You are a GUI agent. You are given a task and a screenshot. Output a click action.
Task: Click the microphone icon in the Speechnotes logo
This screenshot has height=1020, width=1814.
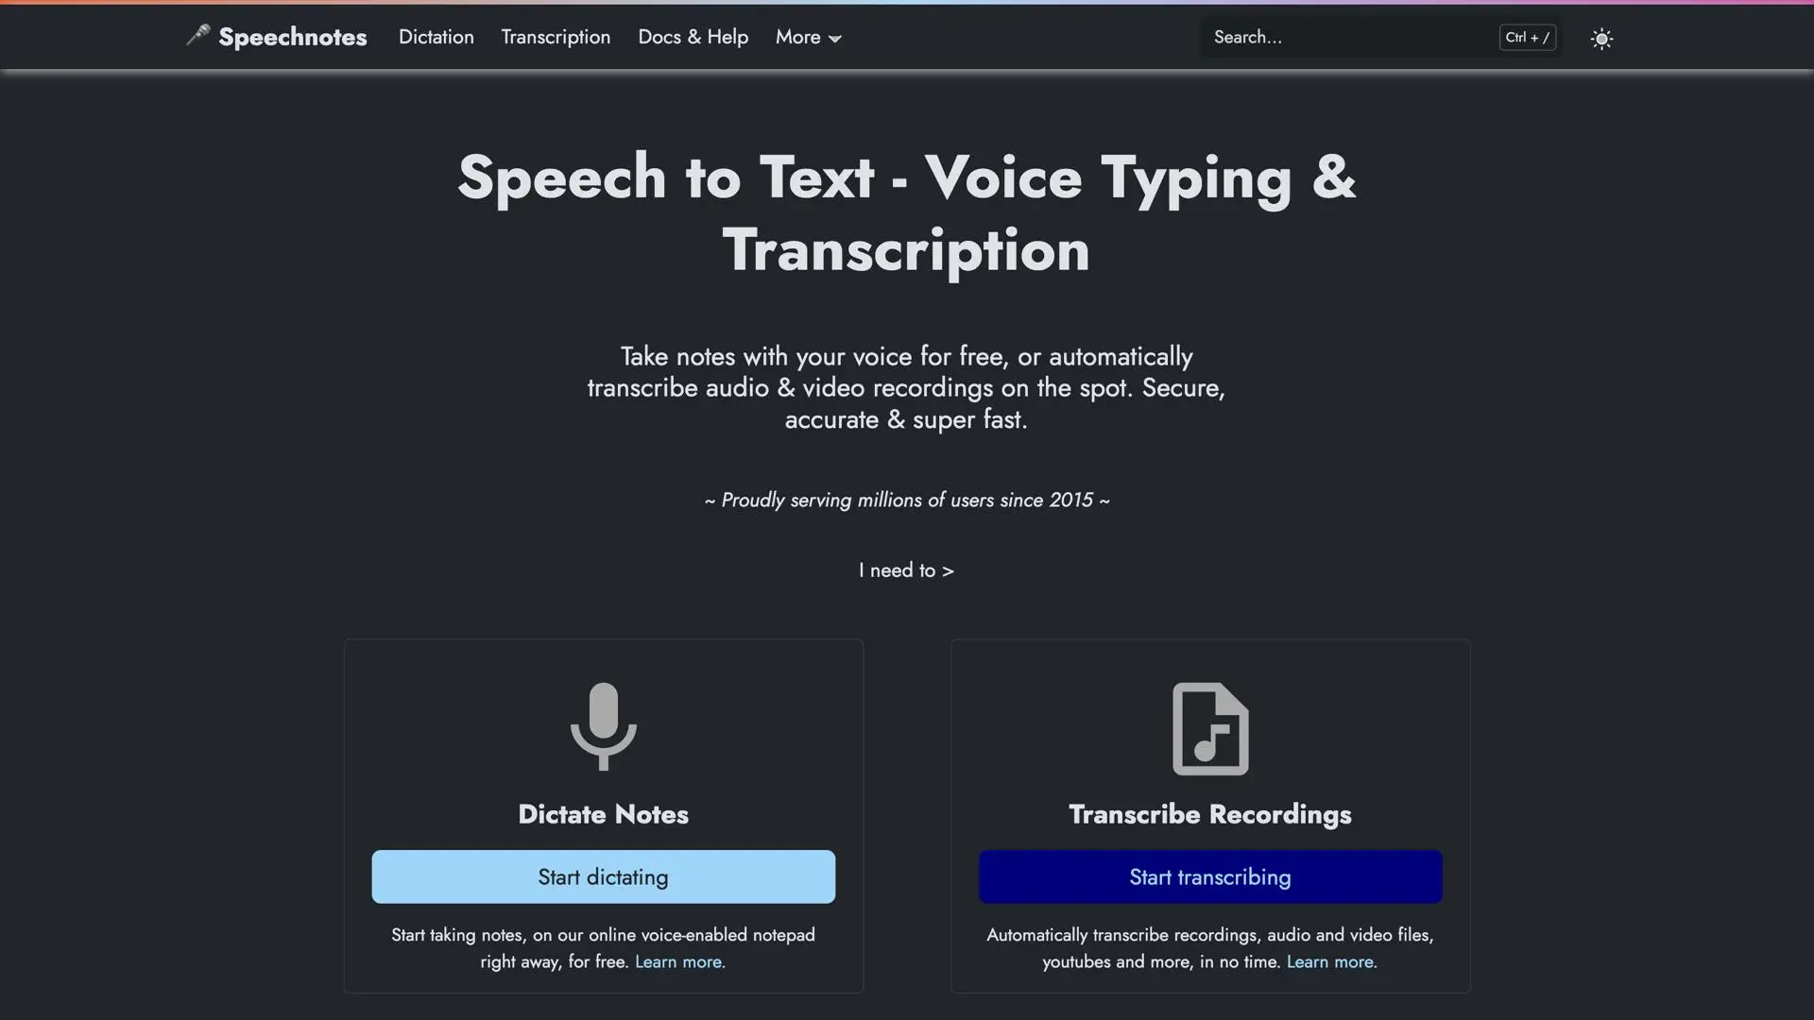coord(197,35)
